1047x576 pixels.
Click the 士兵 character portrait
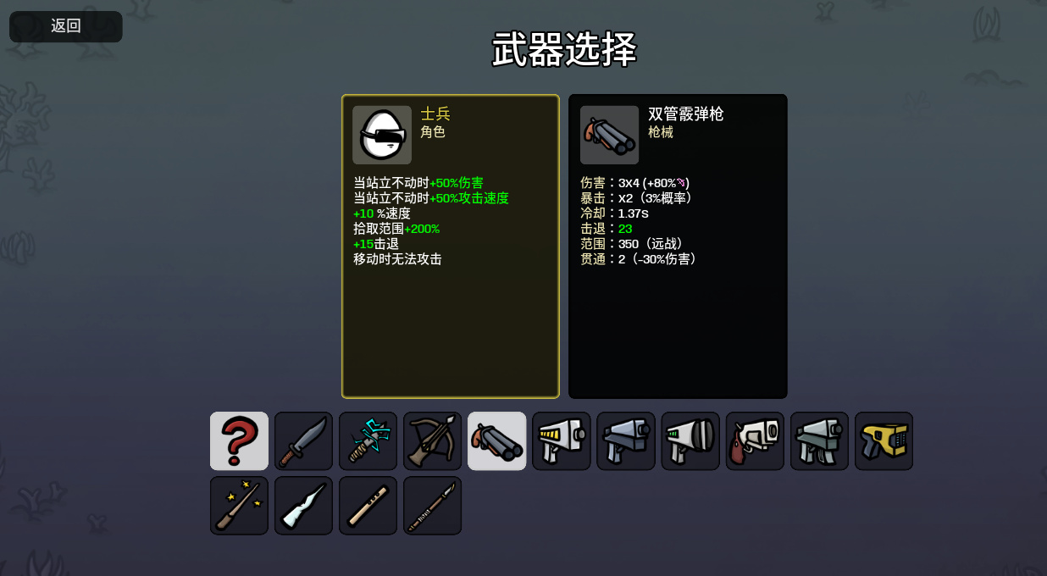(x=382, y=135)
